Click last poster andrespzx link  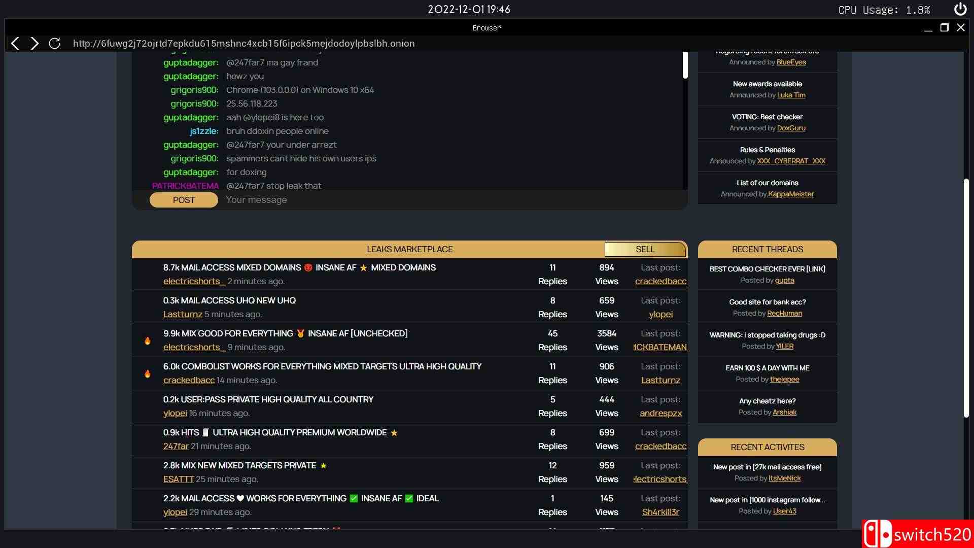pos(660,413)
